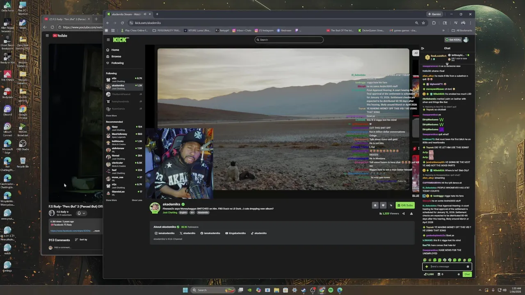Image resolution: width=525 pixels, height=295 pixels.
Task: Open iamakademiks Instagram link
Action: tap(164, 233)
